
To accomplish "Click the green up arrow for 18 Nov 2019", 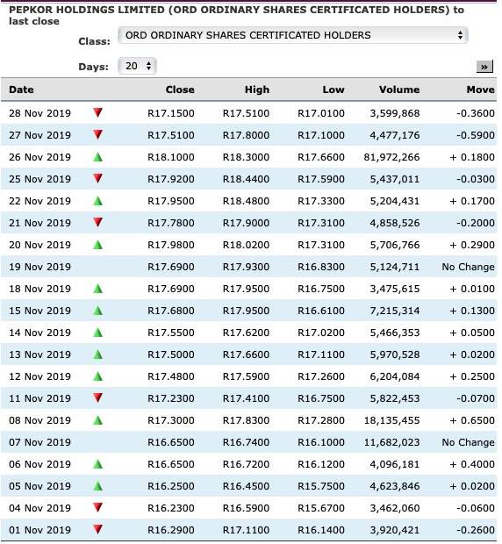I will coord(97,289).
